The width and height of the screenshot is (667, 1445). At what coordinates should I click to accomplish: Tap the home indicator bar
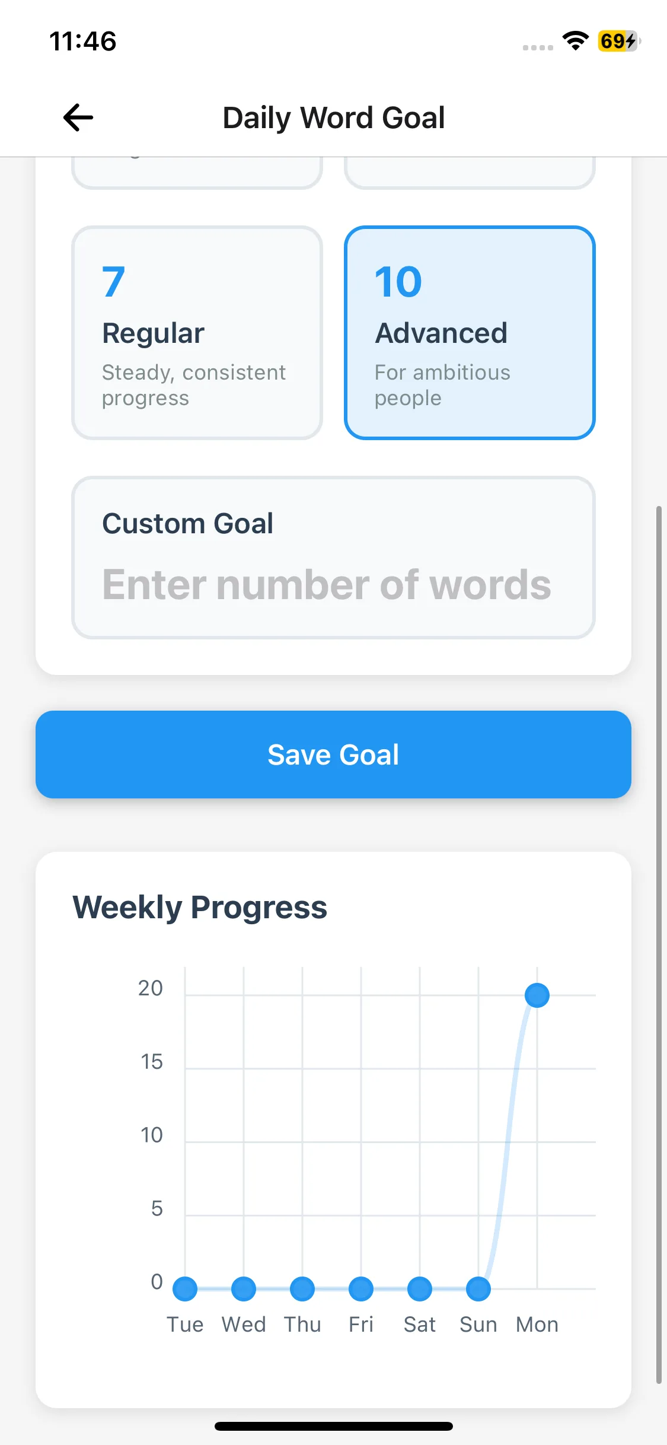click(333, 1426)
